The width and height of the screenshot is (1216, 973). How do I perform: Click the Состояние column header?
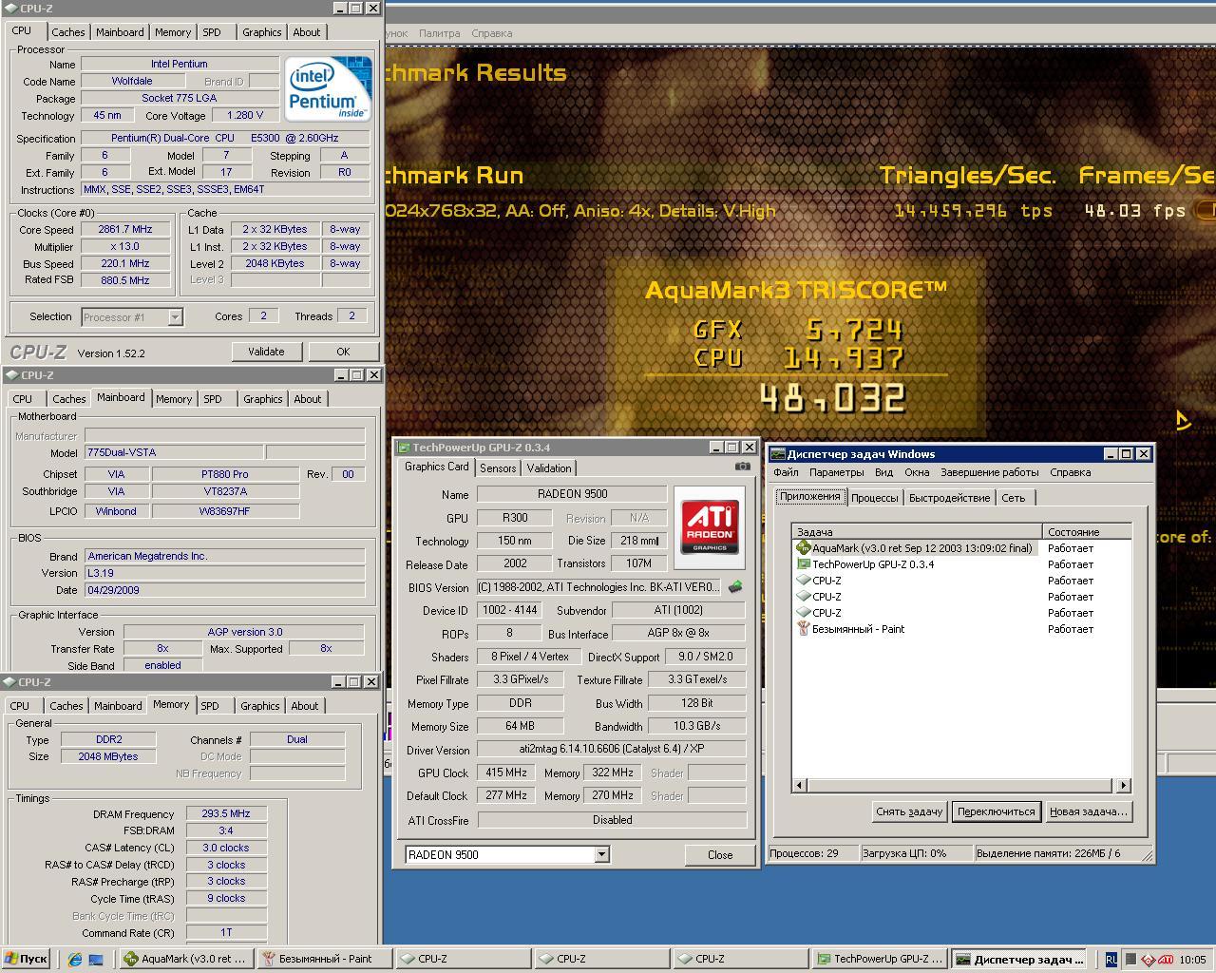(1087, 532)
